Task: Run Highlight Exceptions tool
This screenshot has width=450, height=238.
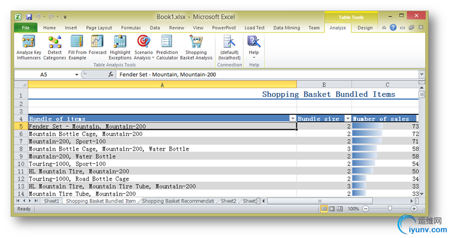Action: point(120,47)
